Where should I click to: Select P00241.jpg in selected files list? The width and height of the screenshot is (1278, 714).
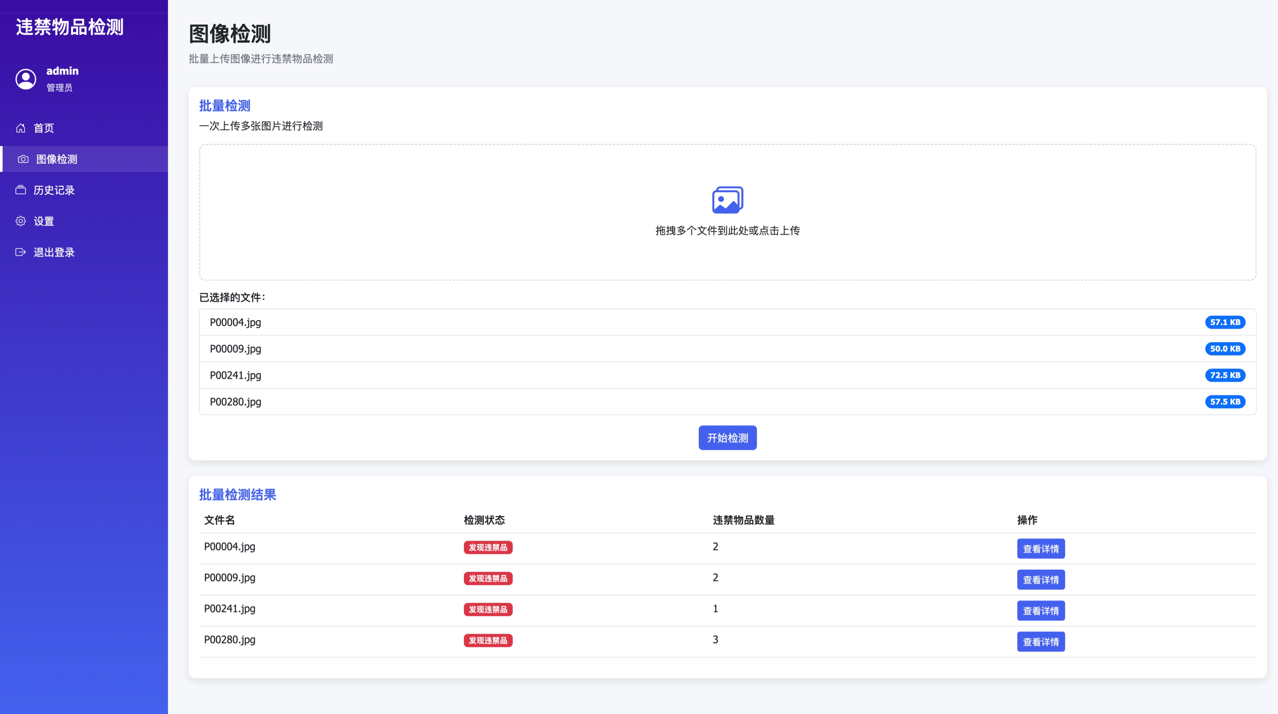(x=235, y=376)
